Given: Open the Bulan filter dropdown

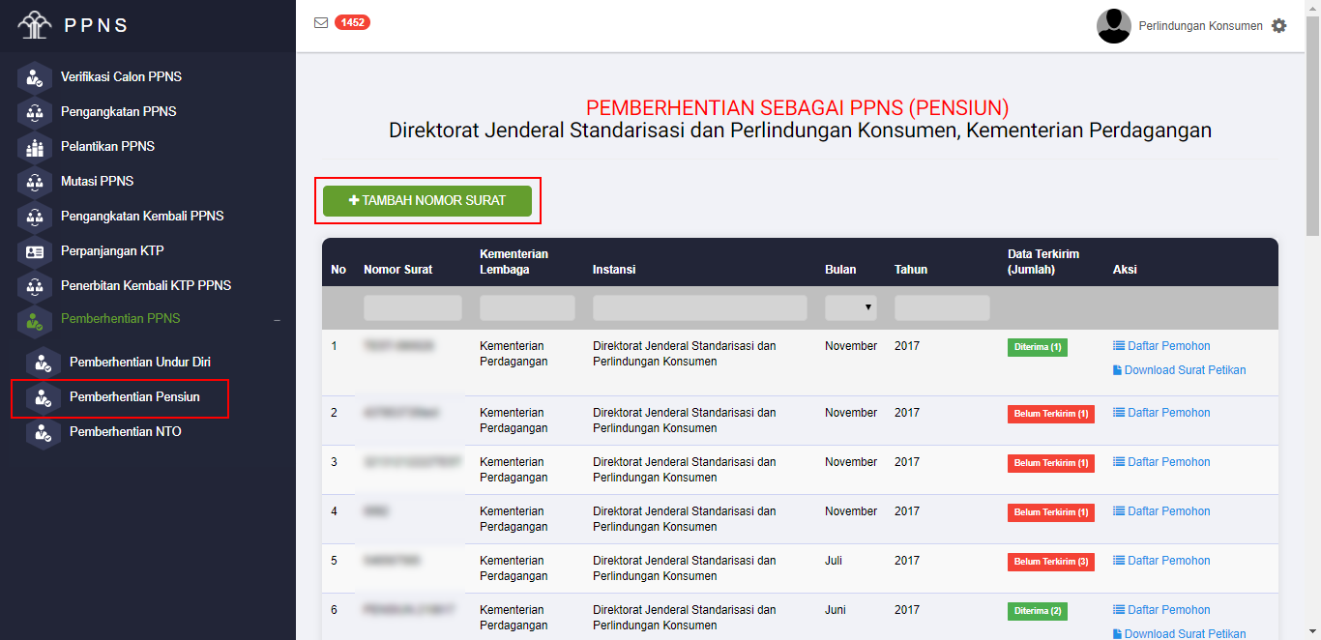Looking at the screenshot, I should point(850,308).
